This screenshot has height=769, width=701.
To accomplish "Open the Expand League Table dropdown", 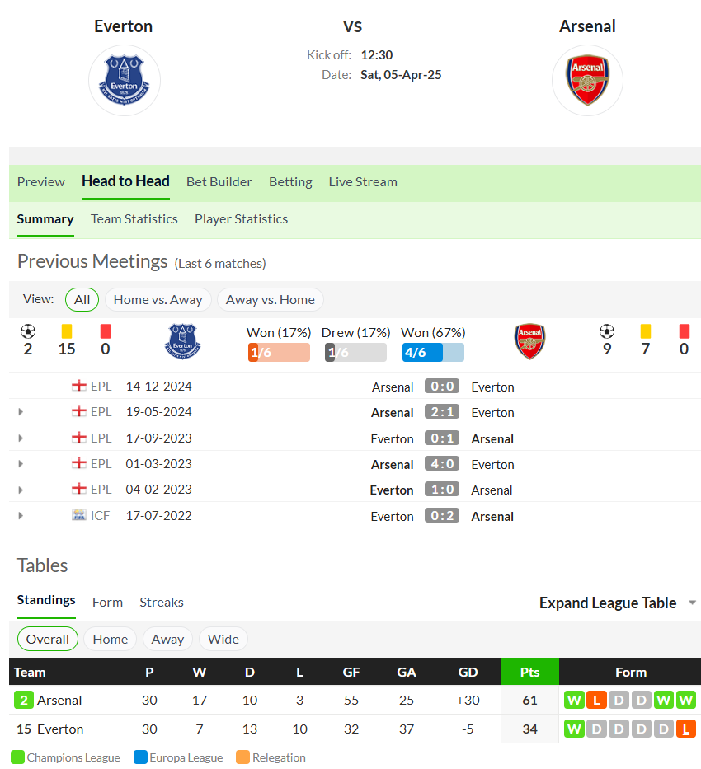I will click(x=618, y=603).
